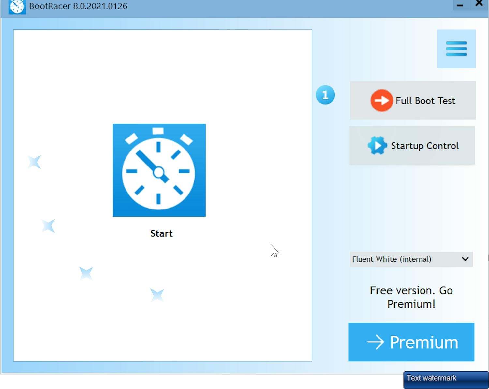
Task: Run the Full Boot Test
Action: click(413, 100)
